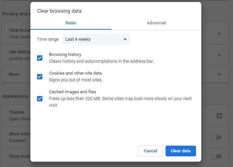Click the Clear data button
The height and width of the screenshot is (167, 233).
181,151
